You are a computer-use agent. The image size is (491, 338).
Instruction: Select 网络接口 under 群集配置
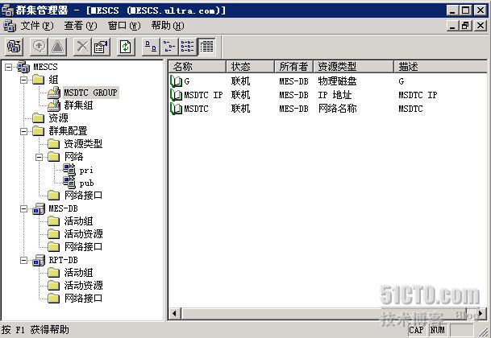tap(83, 196)
